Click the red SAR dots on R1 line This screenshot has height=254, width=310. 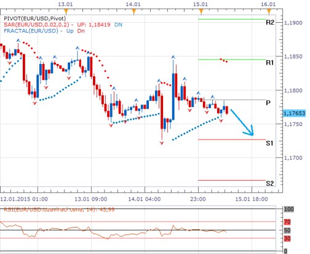click(x=224, y=60)
